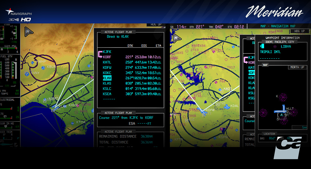This screenshot has width=311, height=169.
Task: Click the waypoint ident input field
Action: (x=262, y=46)
